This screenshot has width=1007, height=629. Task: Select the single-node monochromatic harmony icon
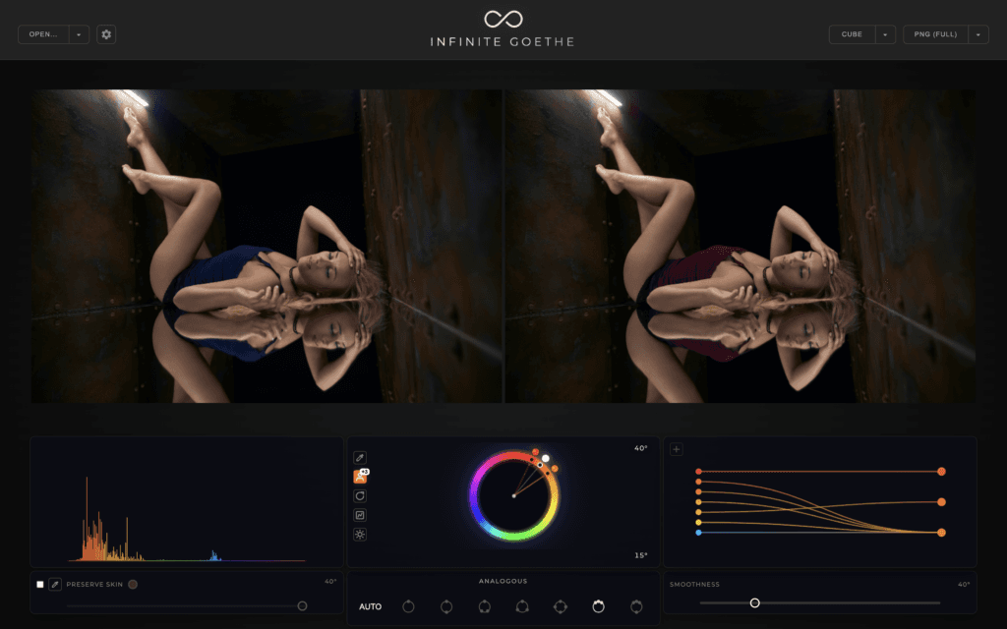(408, 605)
